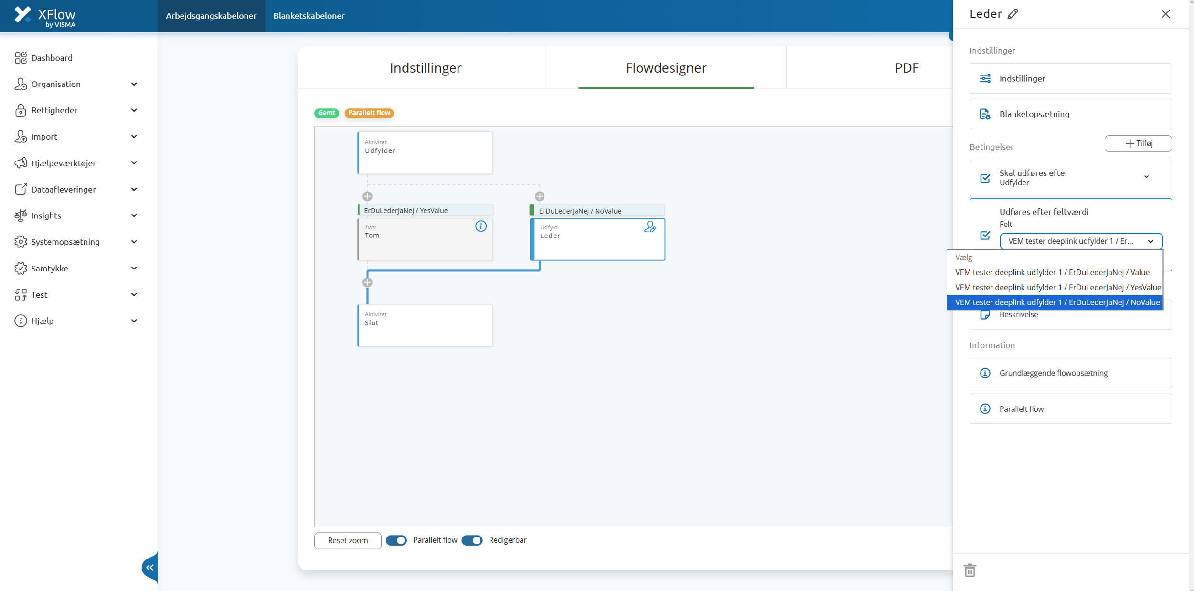The image size is (1194, 591).
Task: Toggle the Parallelt flow switch
Action: click(396, 540)
